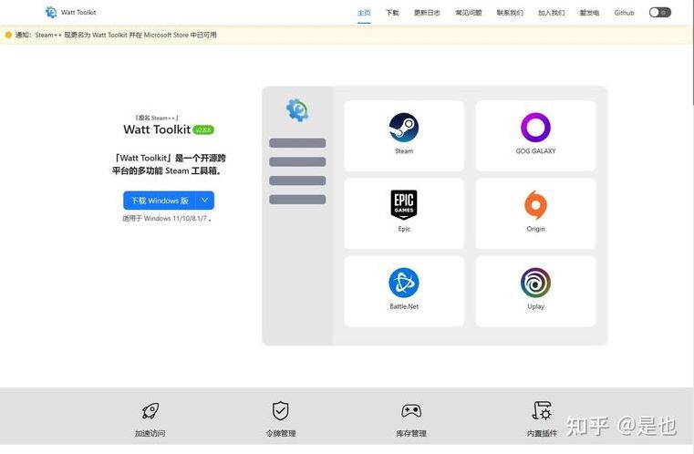Click the 令牌管理 label

click(281, 433)
